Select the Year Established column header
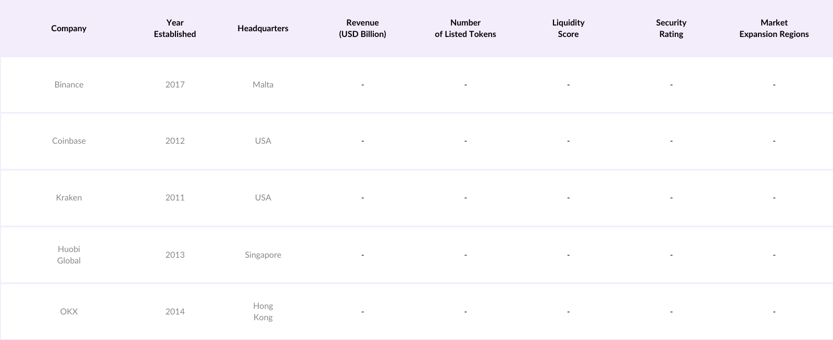 (175, 29)
